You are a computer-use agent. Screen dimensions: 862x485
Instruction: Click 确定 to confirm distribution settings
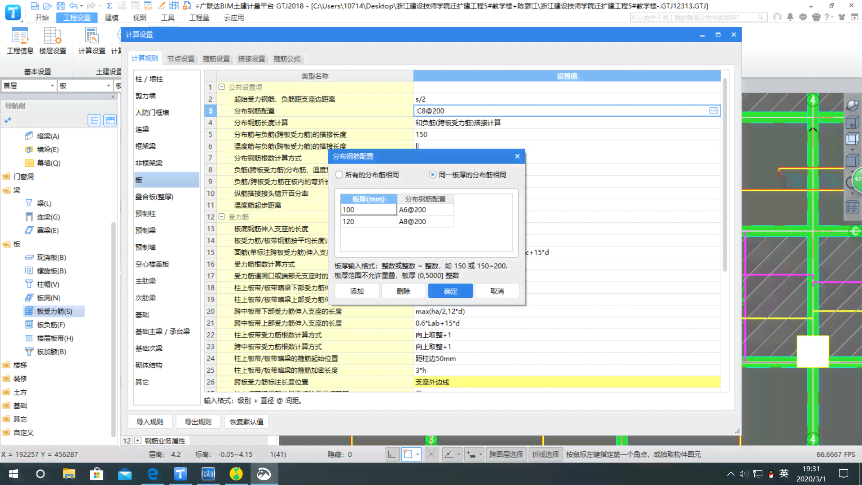pyautogui.click(x=451, y=291)
